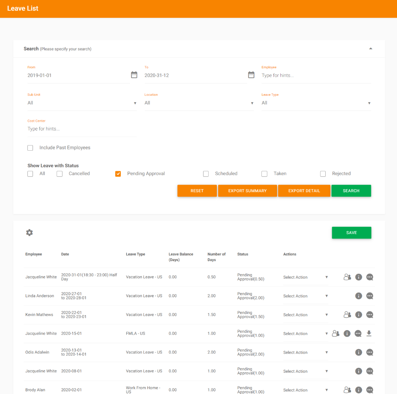Viewport: 397px width, 394px height.
Task: Focus the Cost Center input field
Action: [82, 129]
